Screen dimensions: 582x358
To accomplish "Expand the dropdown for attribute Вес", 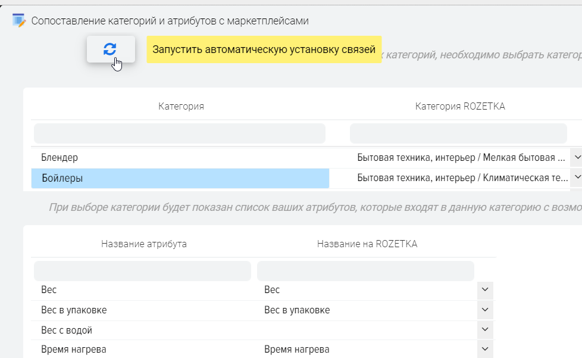I will [485, 290].
